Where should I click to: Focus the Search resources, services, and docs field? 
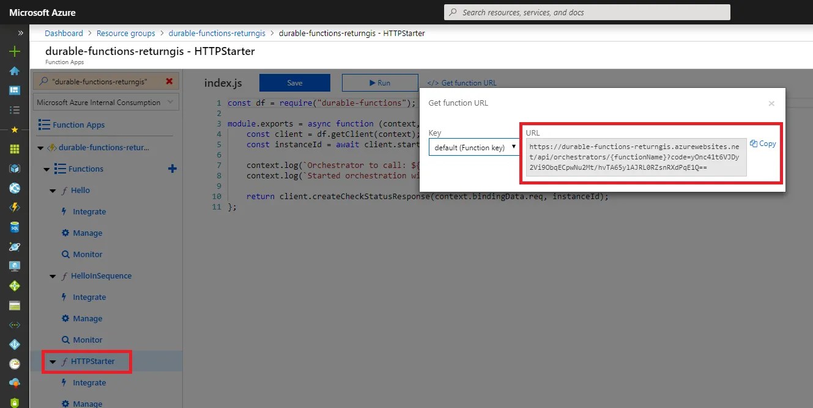point(587,12)
